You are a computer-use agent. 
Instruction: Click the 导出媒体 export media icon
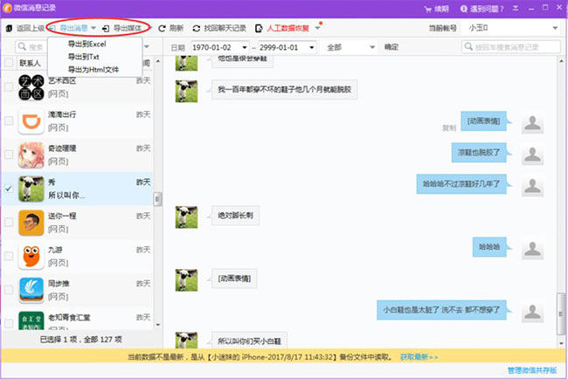tap(106, 28)
